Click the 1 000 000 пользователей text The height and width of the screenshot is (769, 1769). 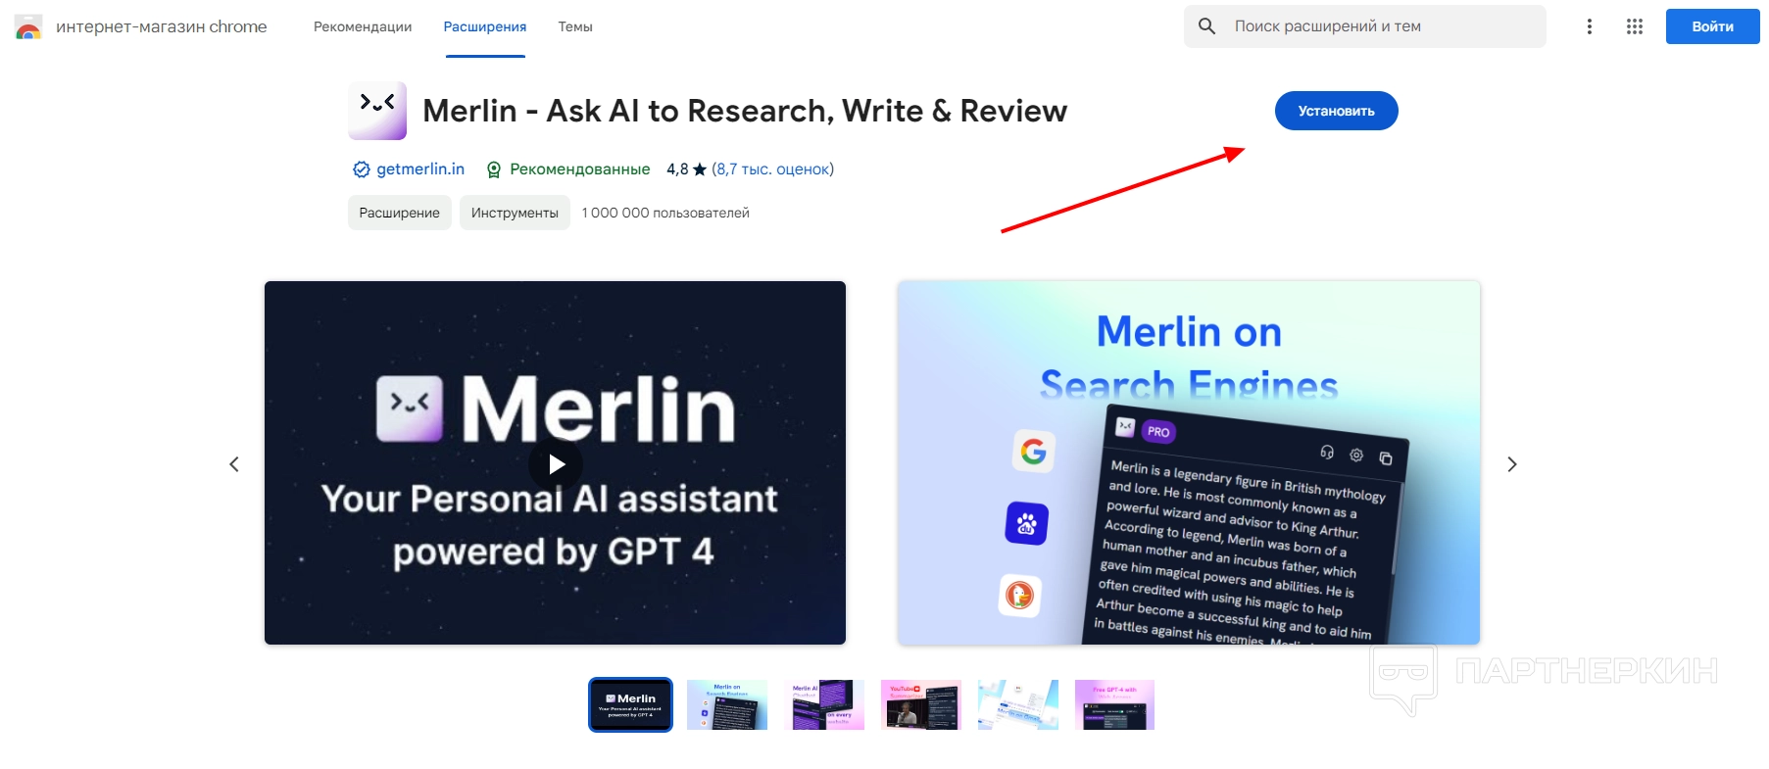(665, 213)
